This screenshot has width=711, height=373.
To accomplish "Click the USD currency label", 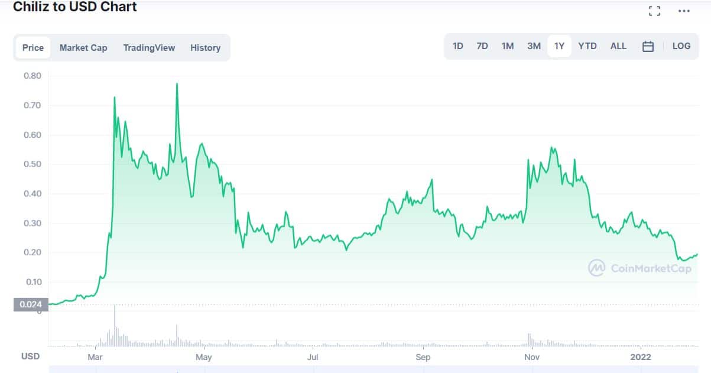I will [x=31, y=356].
